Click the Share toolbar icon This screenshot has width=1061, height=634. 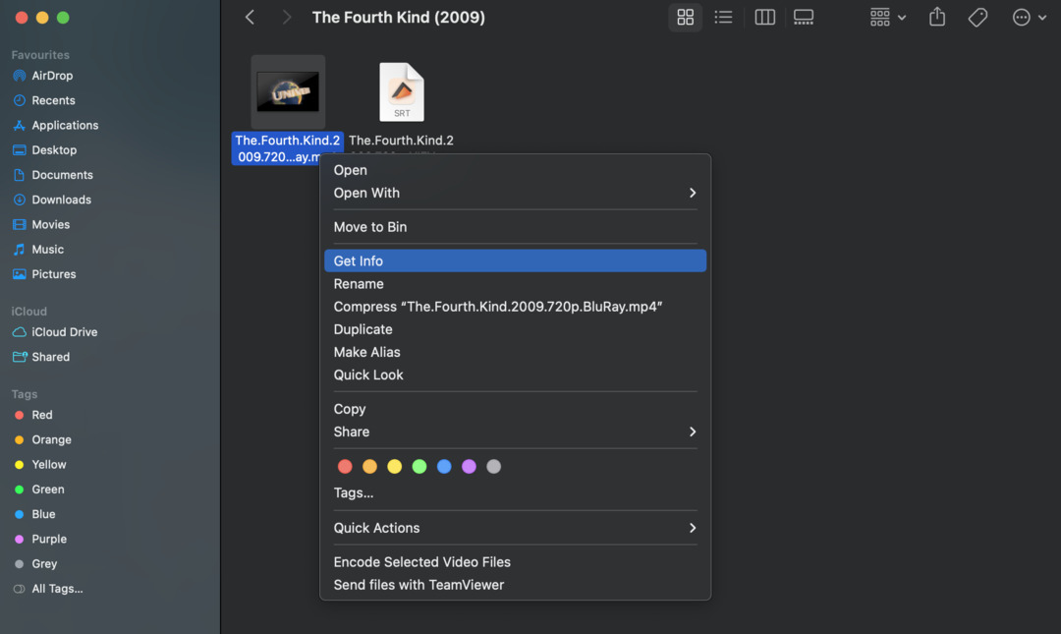point(937,17)
